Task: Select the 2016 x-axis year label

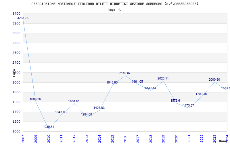Action: 125,139
